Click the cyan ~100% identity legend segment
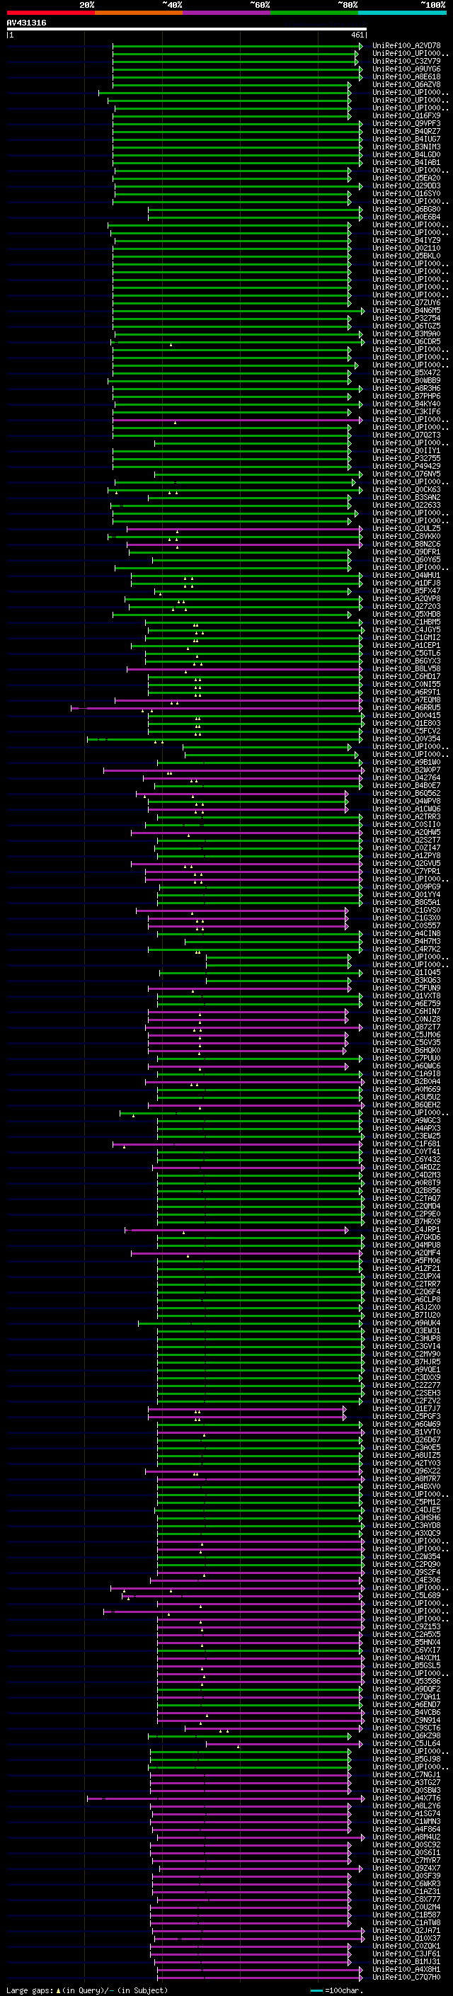453x1996 pixels. (402, 13)
